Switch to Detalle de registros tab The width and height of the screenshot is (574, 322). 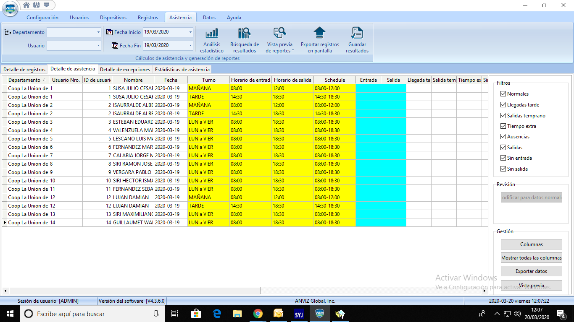point(24,70)
